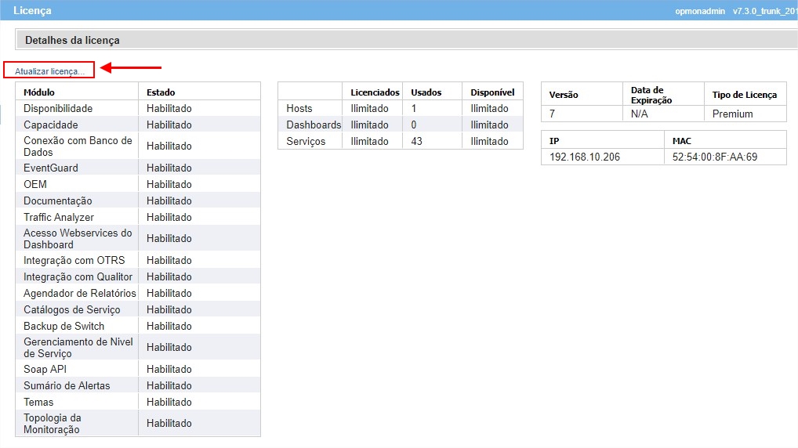
Task: Click the MAC address 52:54:00:8F:AA:69
Action: (715, 157)
